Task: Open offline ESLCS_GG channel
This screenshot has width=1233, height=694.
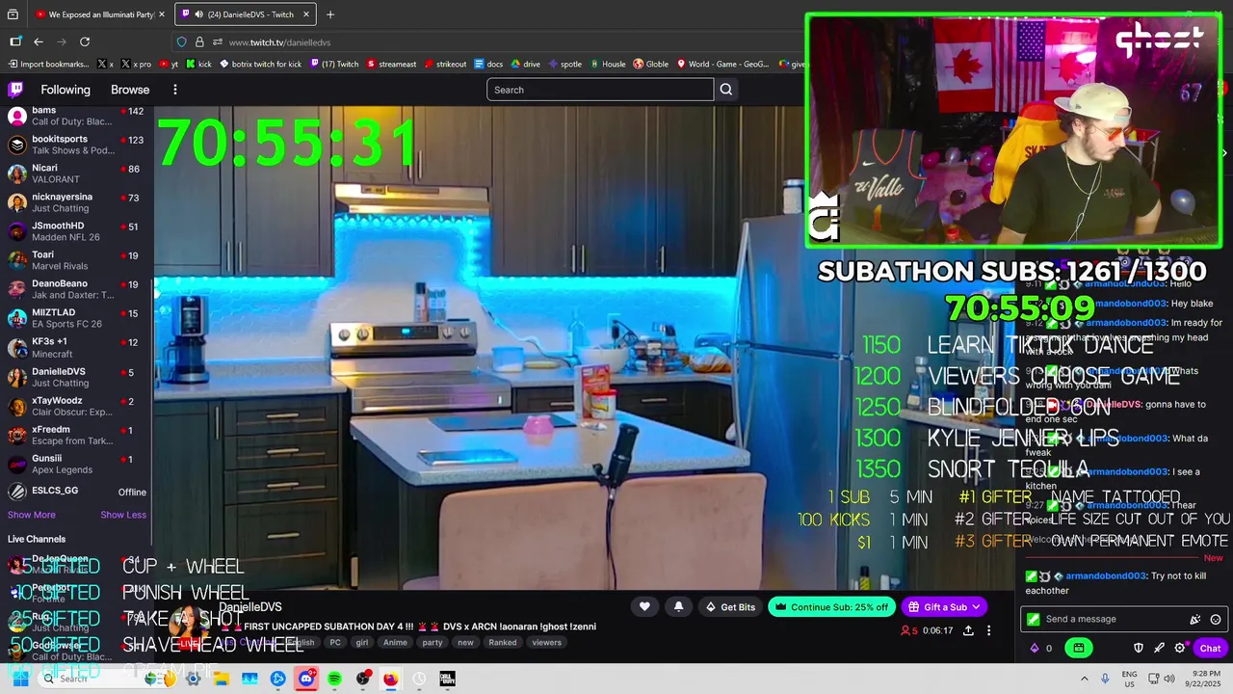Action: click(x=75, y=492)
